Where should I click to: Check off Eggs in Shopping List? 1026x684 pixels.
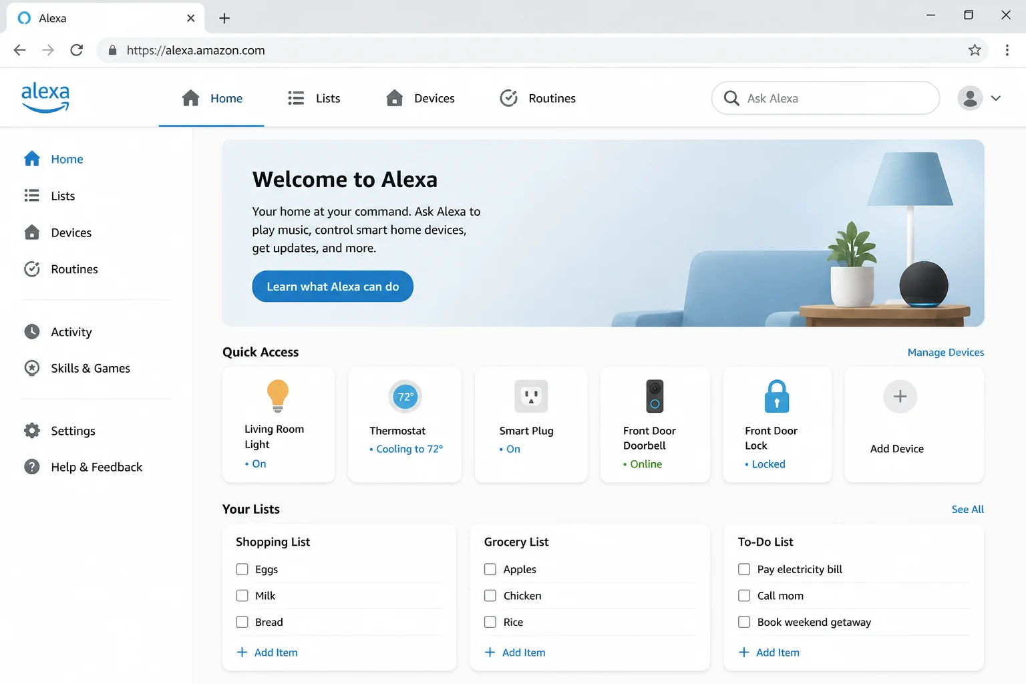tap(242, 569)
